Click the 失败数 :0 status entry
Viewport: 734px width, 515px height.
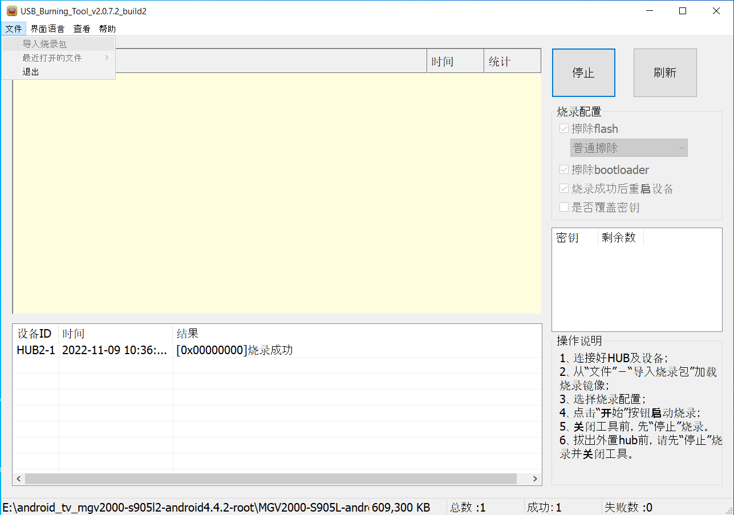click(x=628, y=508)
